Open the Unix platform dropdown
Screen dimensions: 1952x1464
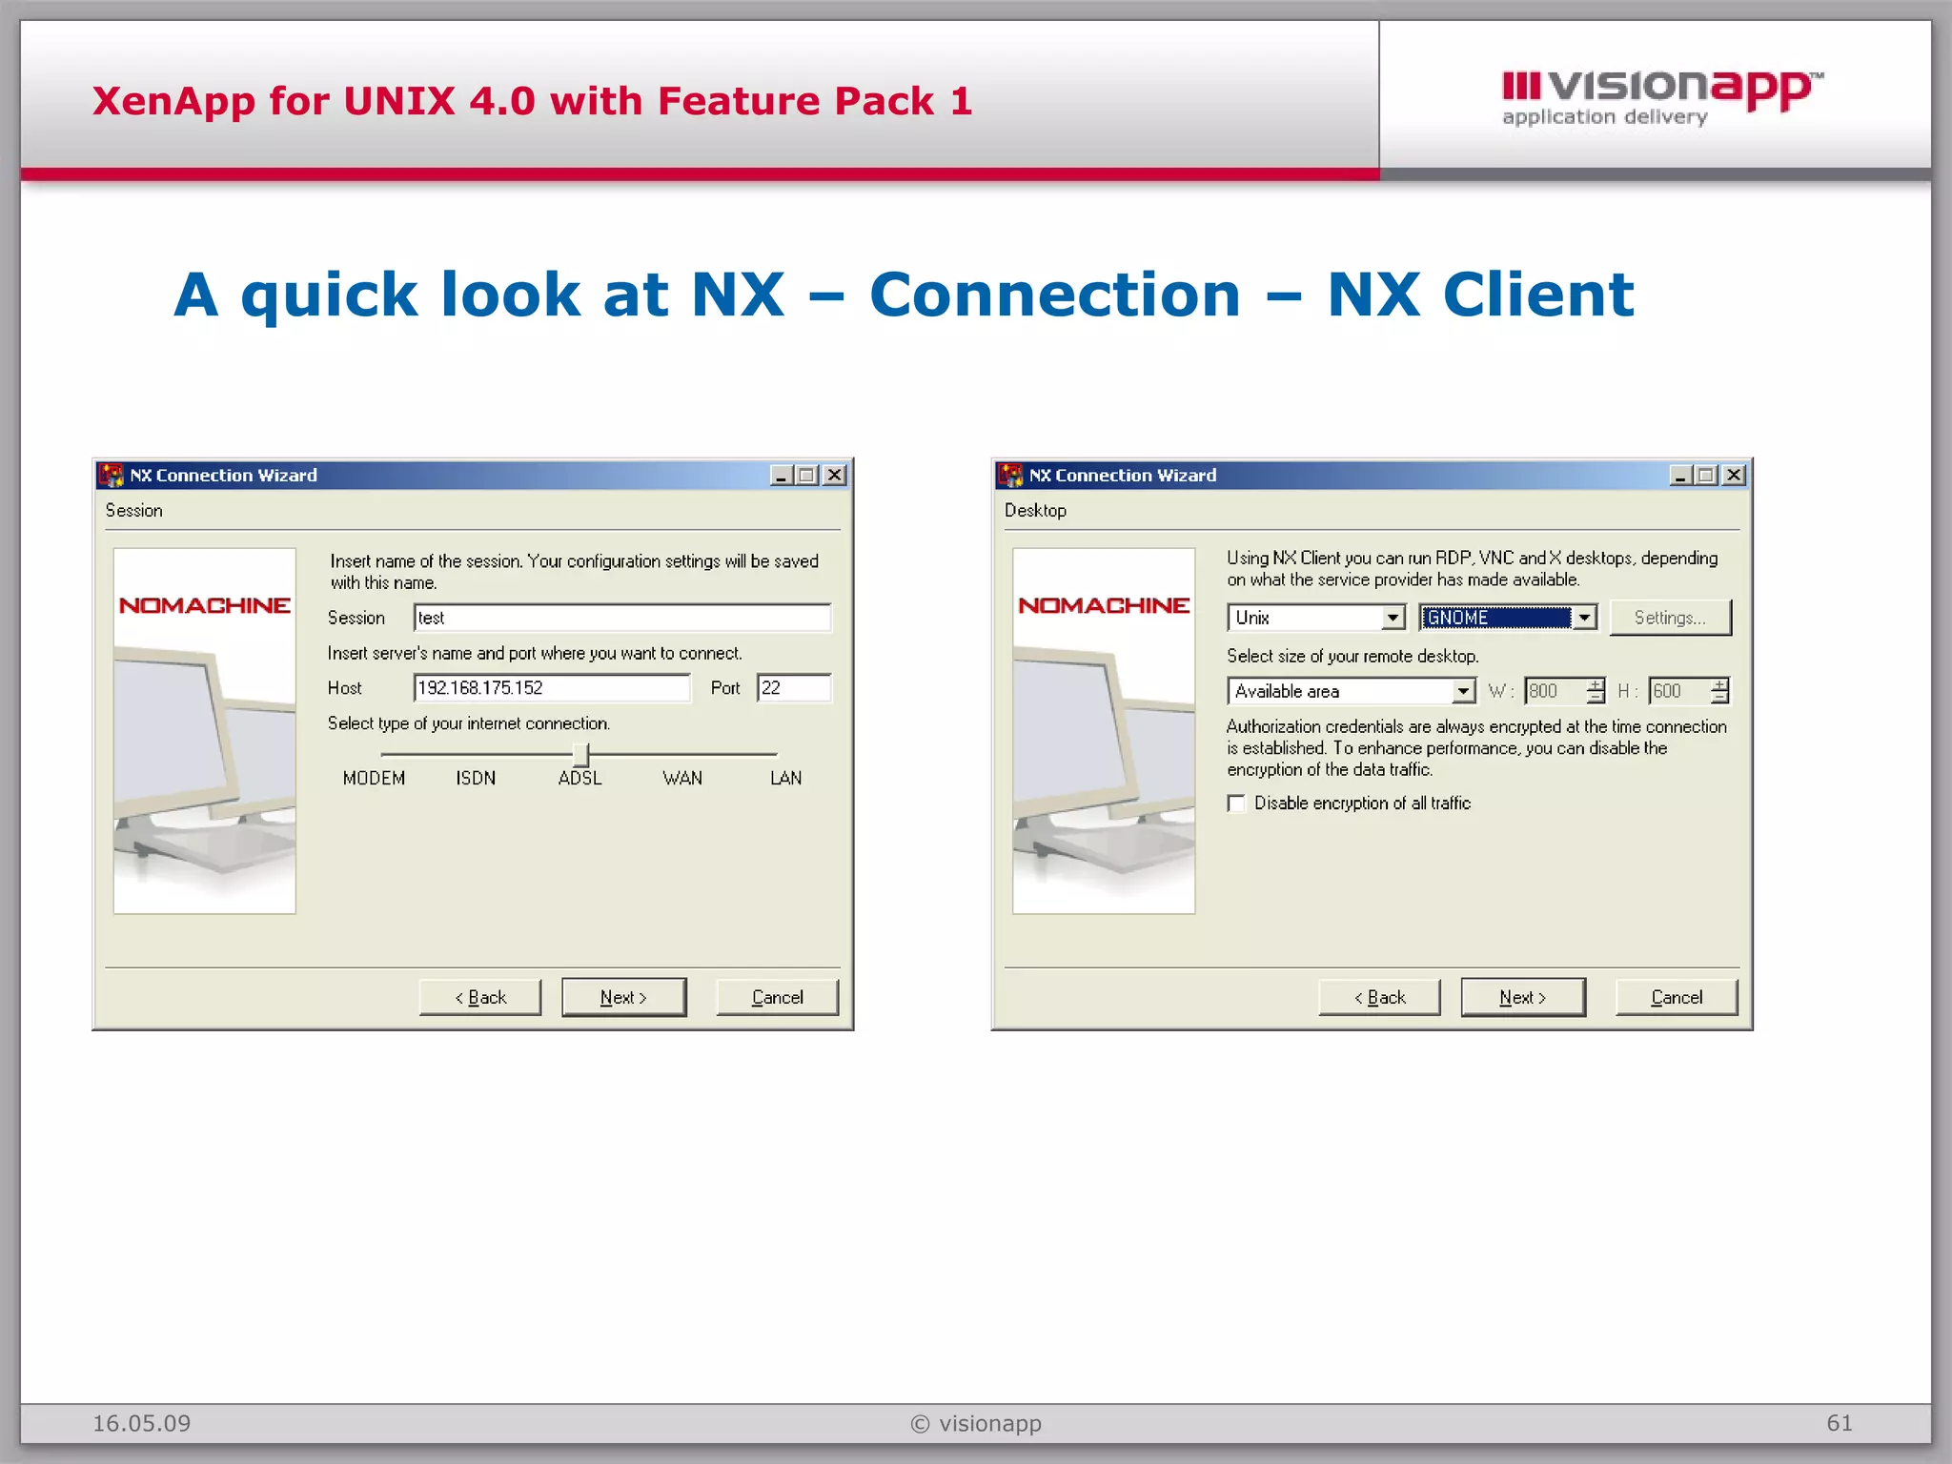[1393, 618]
